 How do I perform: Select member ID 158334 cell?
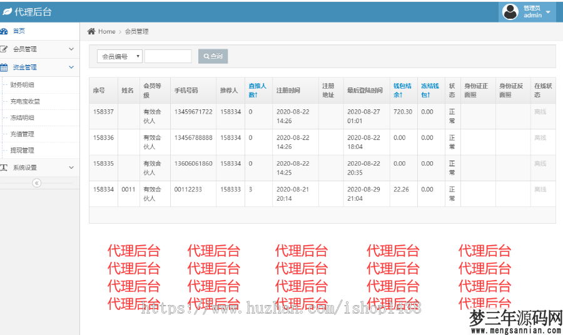coord(103,189)
